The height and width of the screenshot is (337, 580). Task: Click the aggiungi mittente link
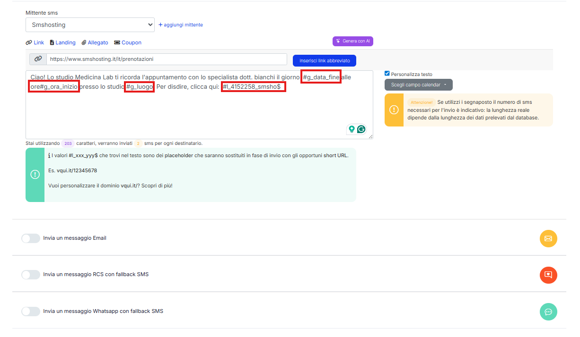(181, 25)
